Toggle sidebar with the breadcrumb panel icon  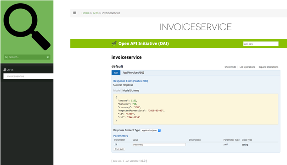click(75, 13)
